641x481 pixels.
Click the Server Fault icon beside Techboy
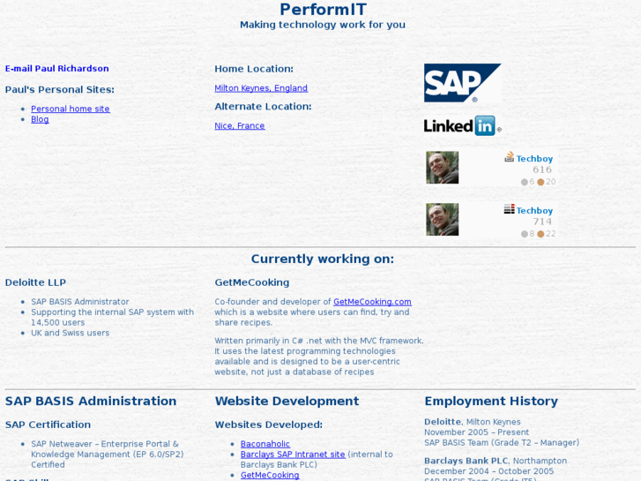509,209
